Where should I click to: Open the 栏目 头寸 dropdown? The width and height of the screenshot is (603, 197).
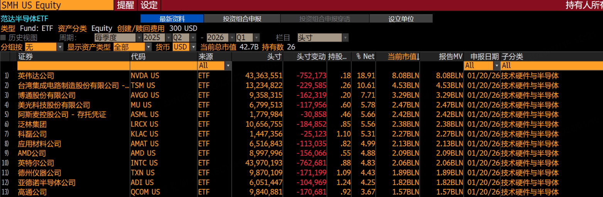click(323, 37)
